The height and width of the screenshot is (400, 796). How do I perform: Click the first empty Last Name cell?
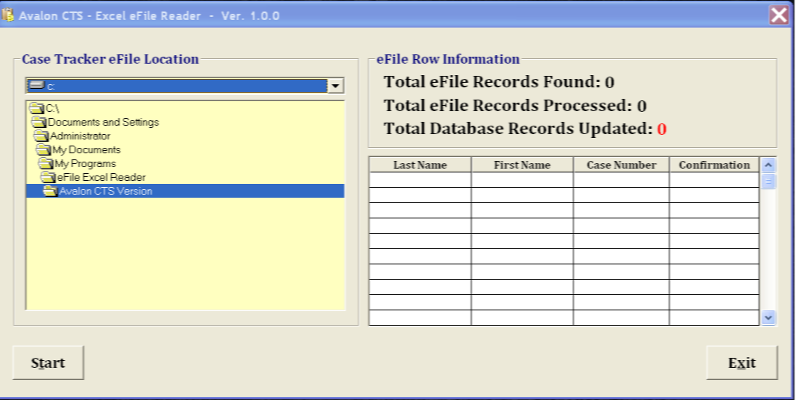[x=420, y=180]
